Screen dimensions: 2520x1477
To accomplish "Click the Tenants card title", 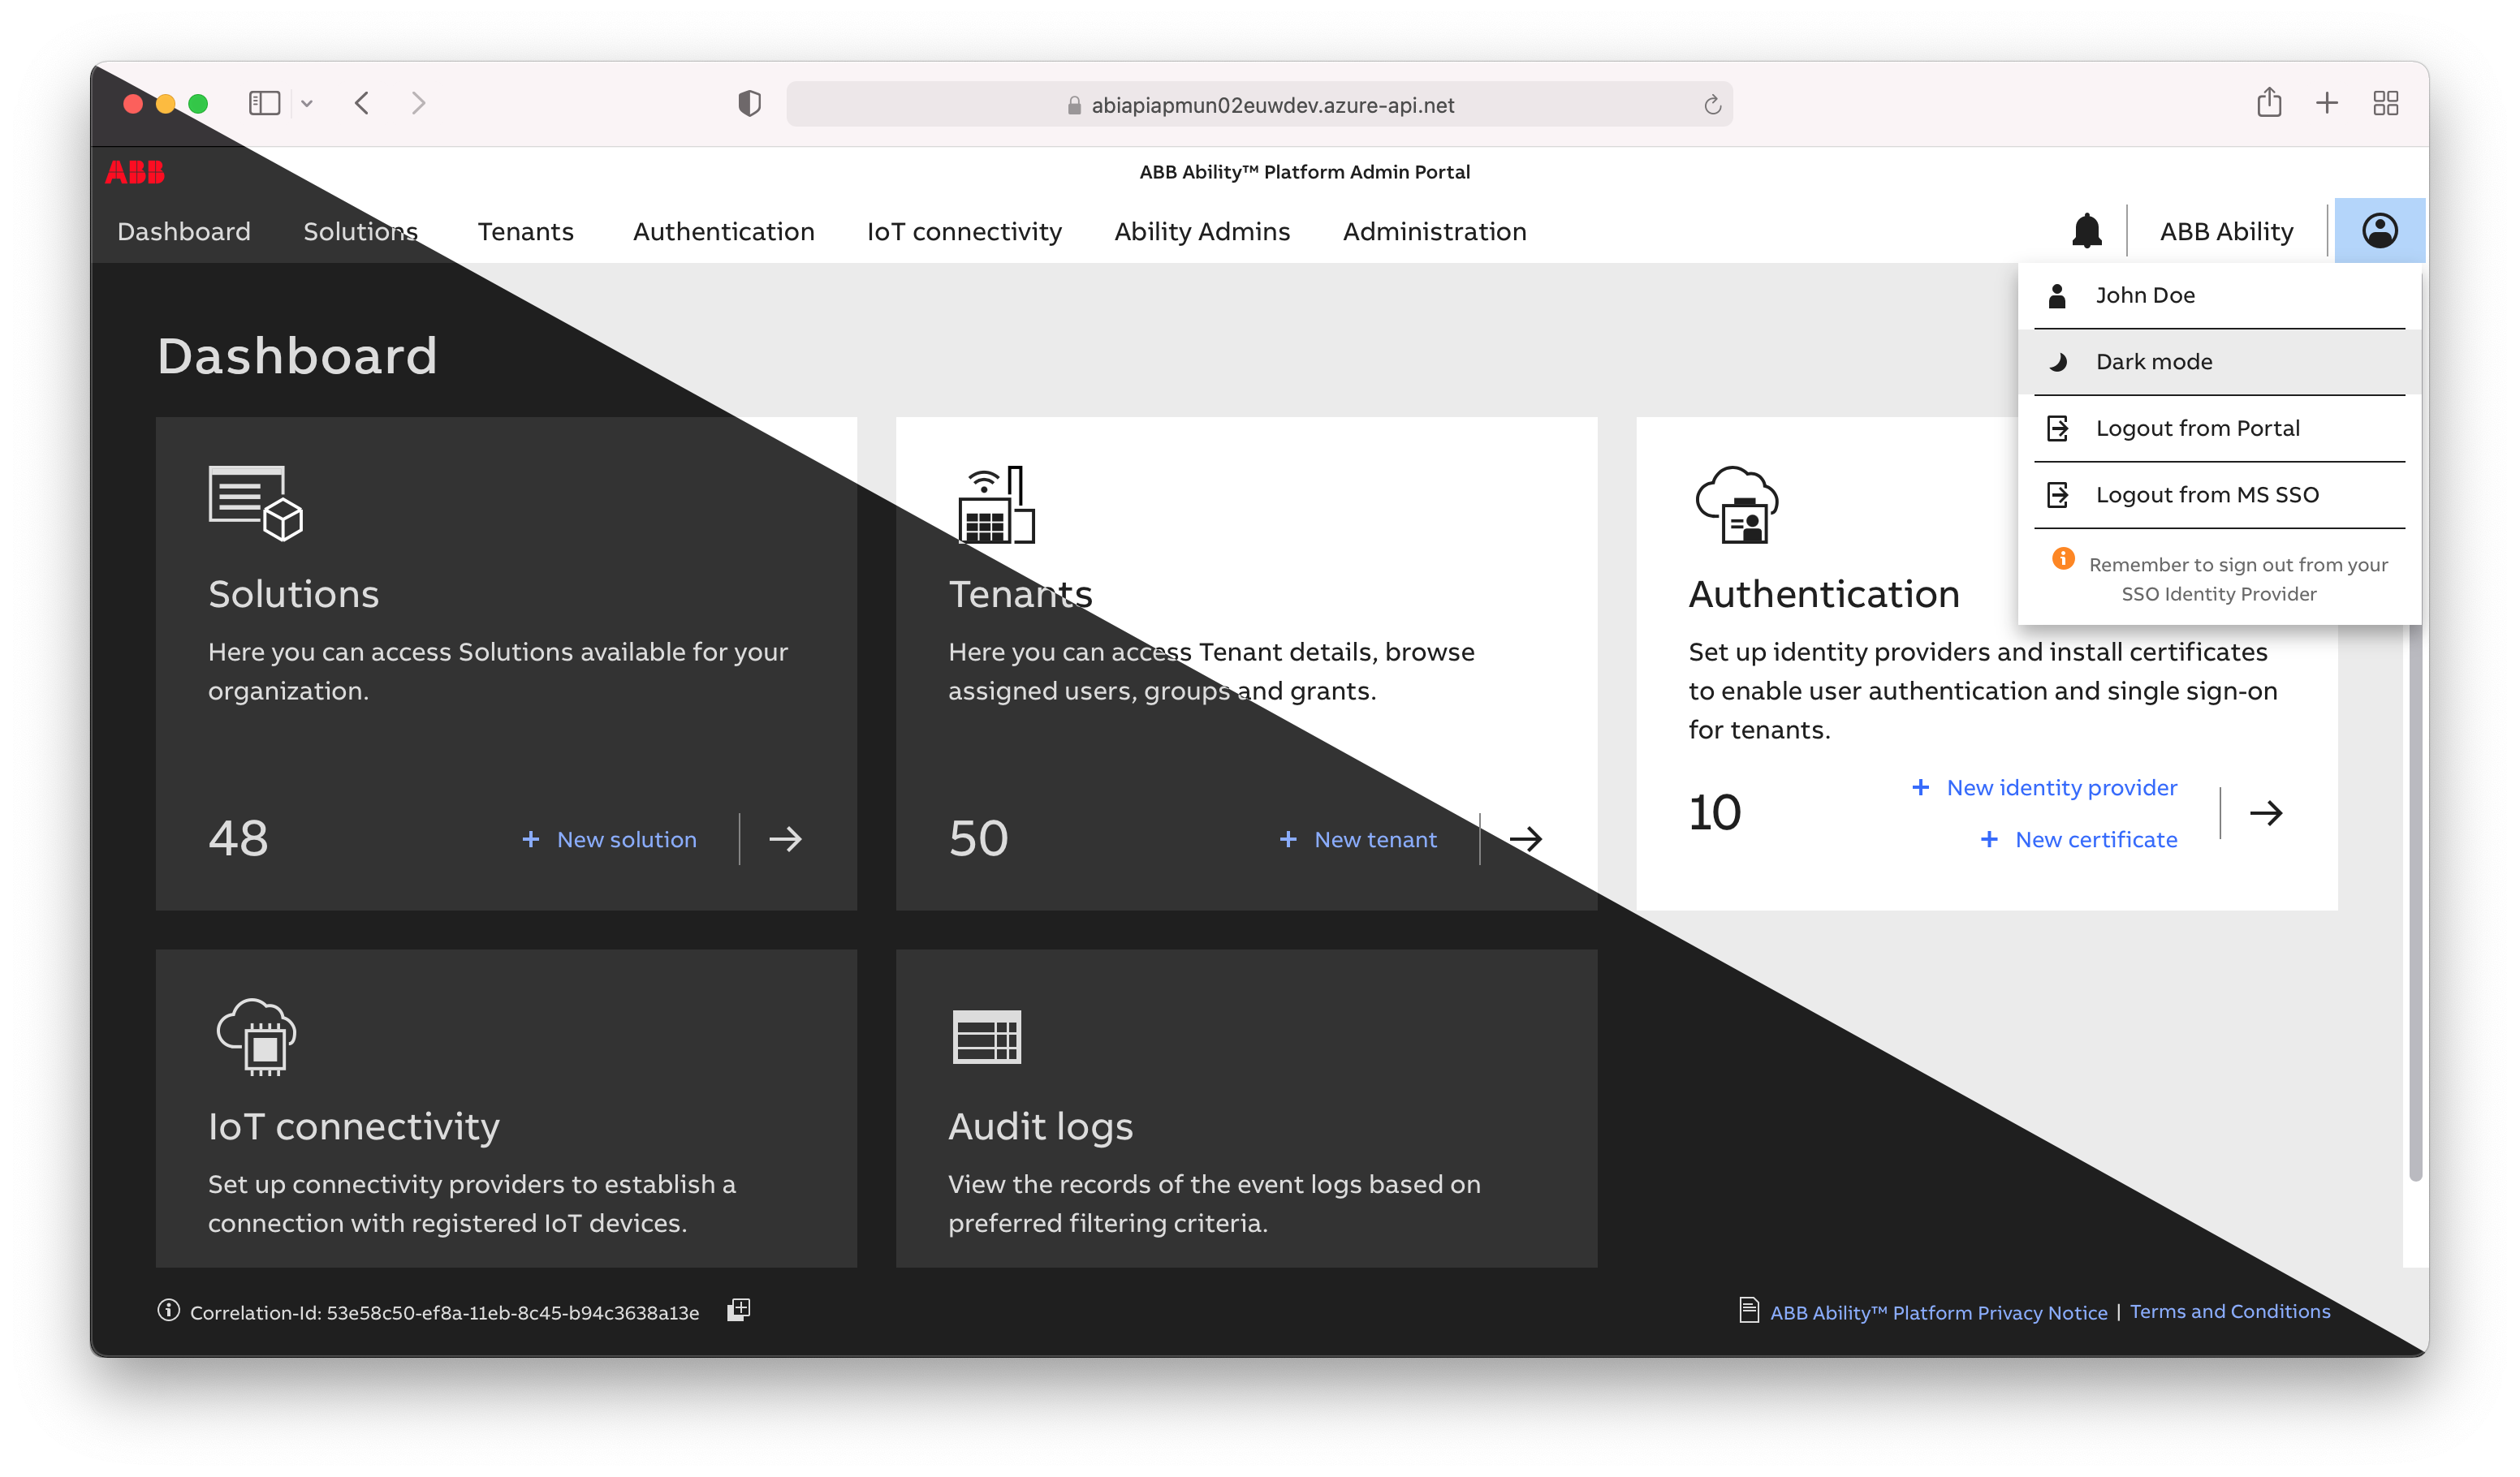I will pyautogui.click(x=1020, y=595).
